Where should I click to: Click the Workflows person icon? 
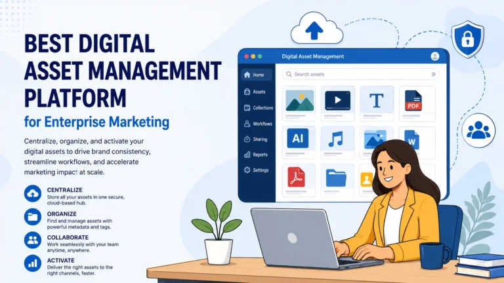(247, 124)
